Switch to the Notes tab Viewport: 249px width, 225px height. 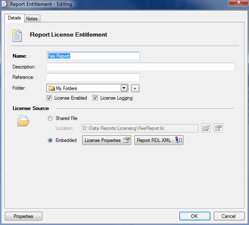tap(32, 19)
